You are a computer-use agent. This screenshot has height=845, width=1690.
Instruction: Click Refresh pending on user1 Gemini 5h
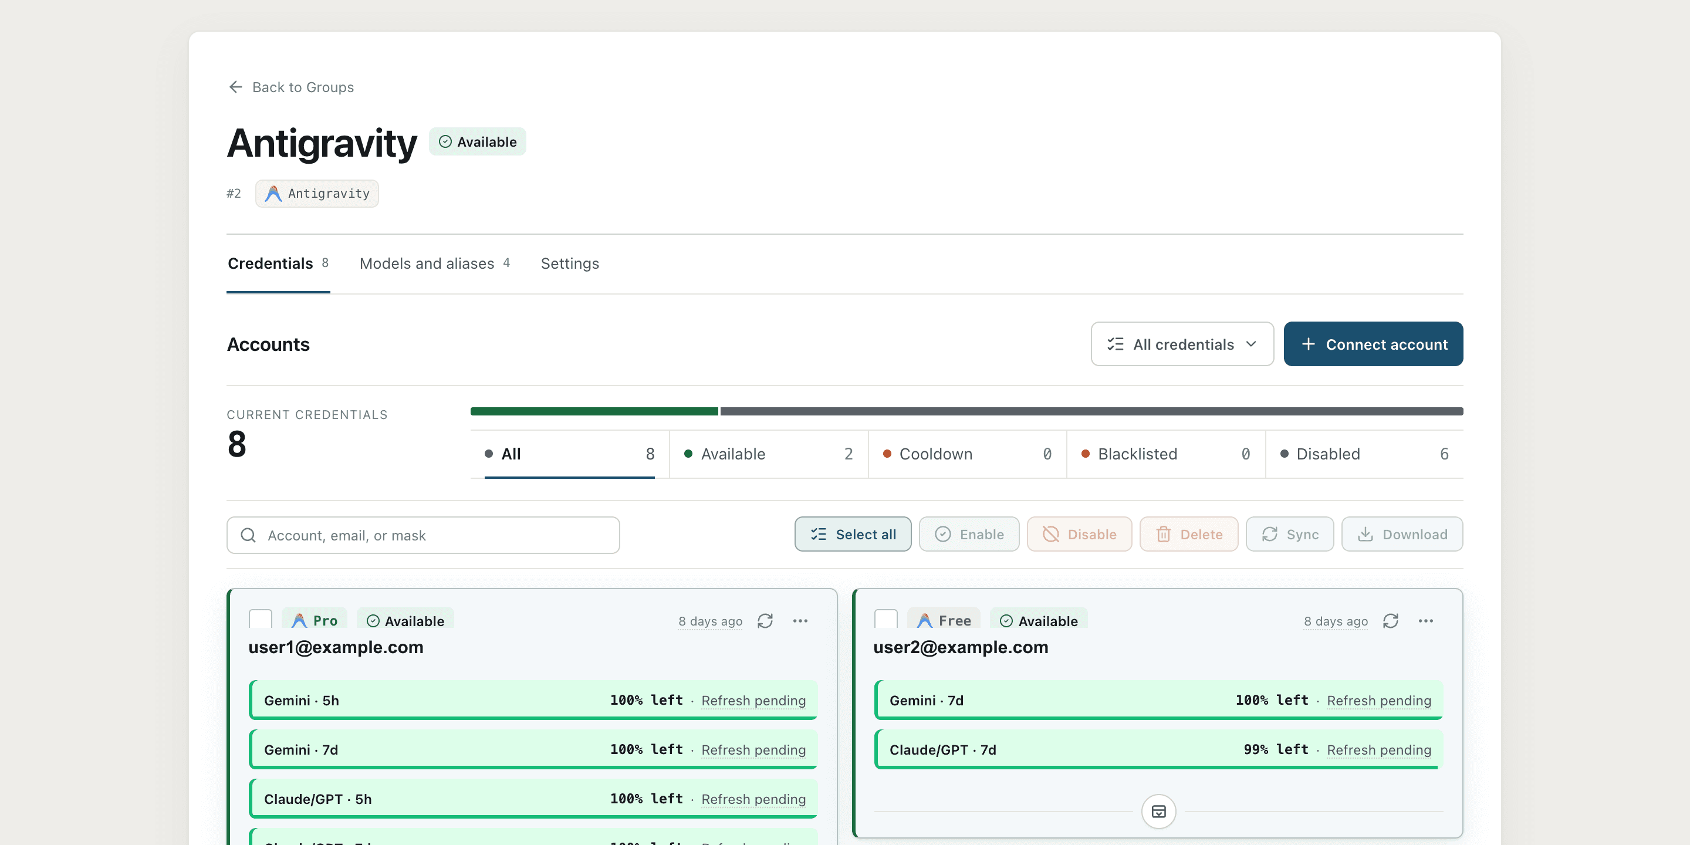pos(754,701)
